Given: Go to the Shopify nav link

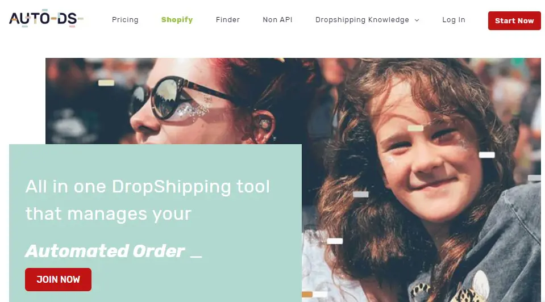Looking at the screenshot, I should tap(177, 20).
